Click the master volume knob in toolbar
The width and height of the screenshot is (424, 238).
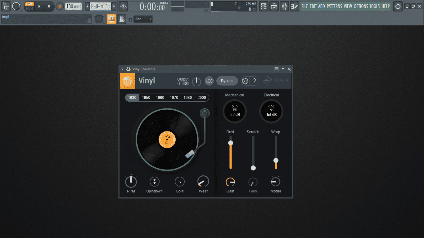point(16,6)
